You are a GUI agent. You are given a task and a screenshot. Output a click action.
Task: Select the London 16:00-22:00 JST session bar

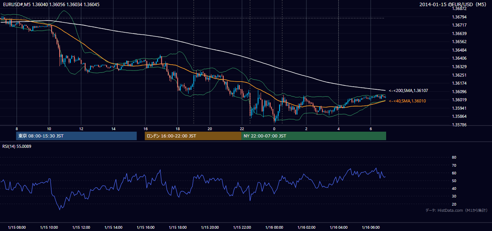click(x=193, y=136)
